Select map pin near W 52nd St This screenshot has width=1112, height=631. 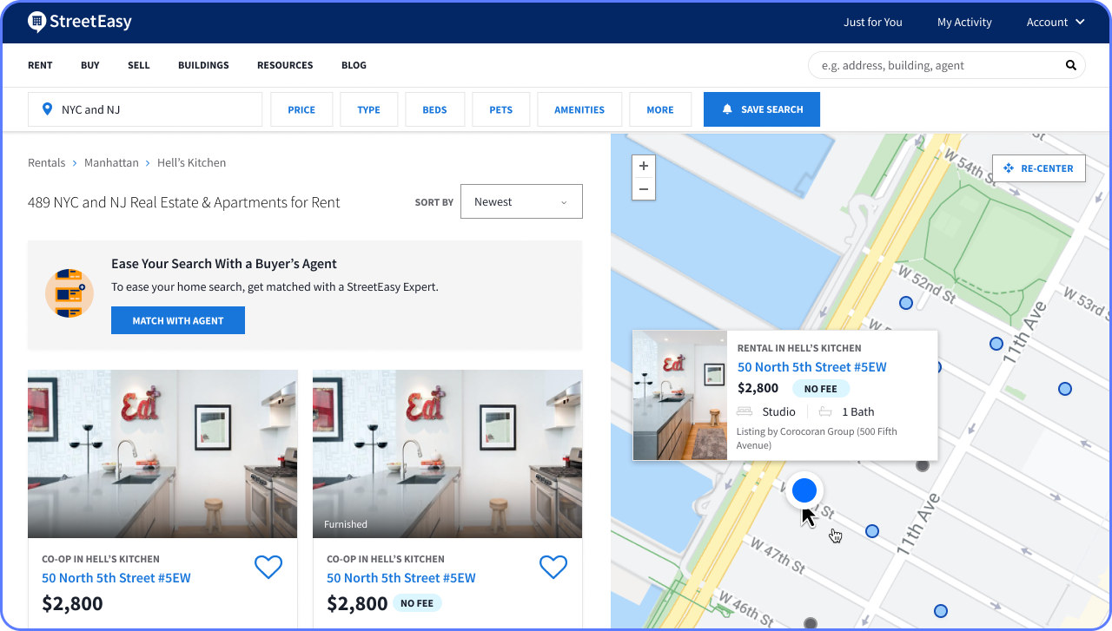pyautogui.click(x=905, y=303)
